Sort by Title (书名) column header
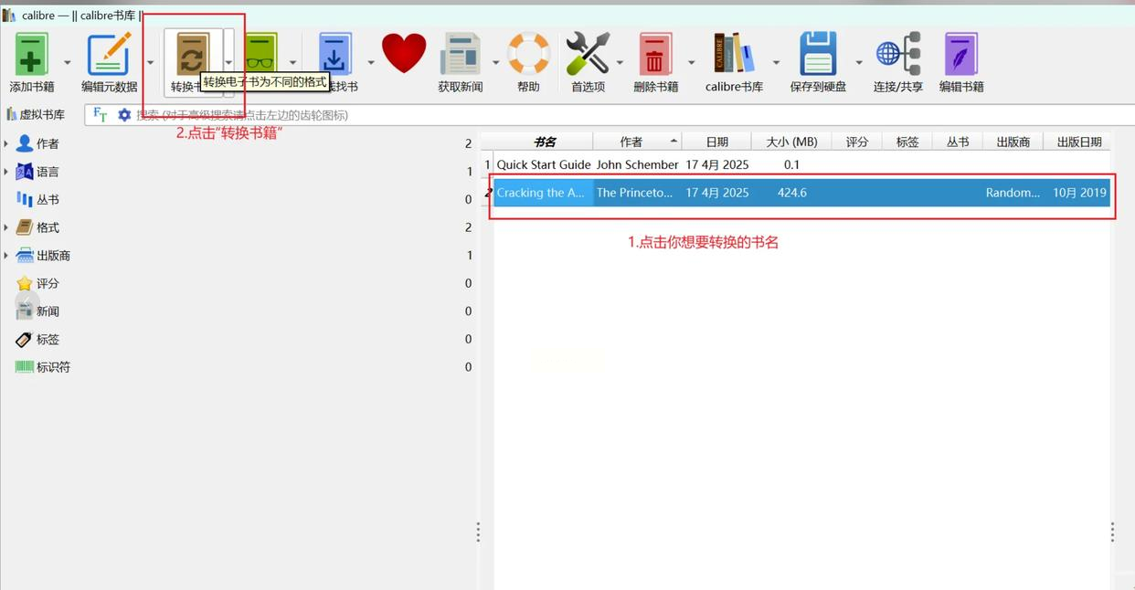The width and height of the screenshot is (1135, 590). click(x=545, y=142)
